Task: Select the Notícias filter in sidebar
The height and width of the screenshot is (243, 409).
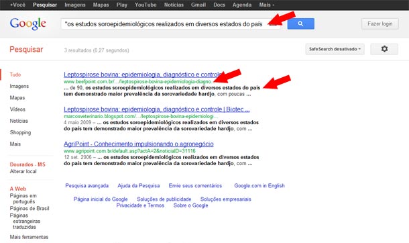Action: pos(19,121)
